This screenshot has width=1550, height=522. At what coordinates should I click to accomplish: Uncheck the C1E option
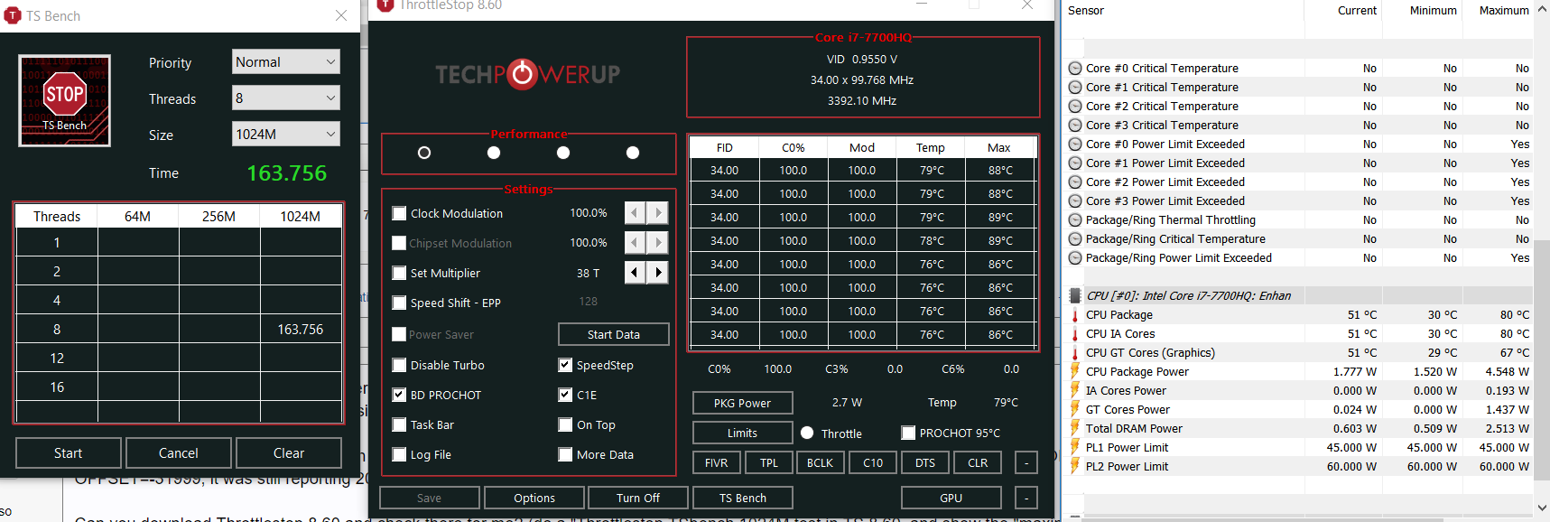click(x=565, y=396)
